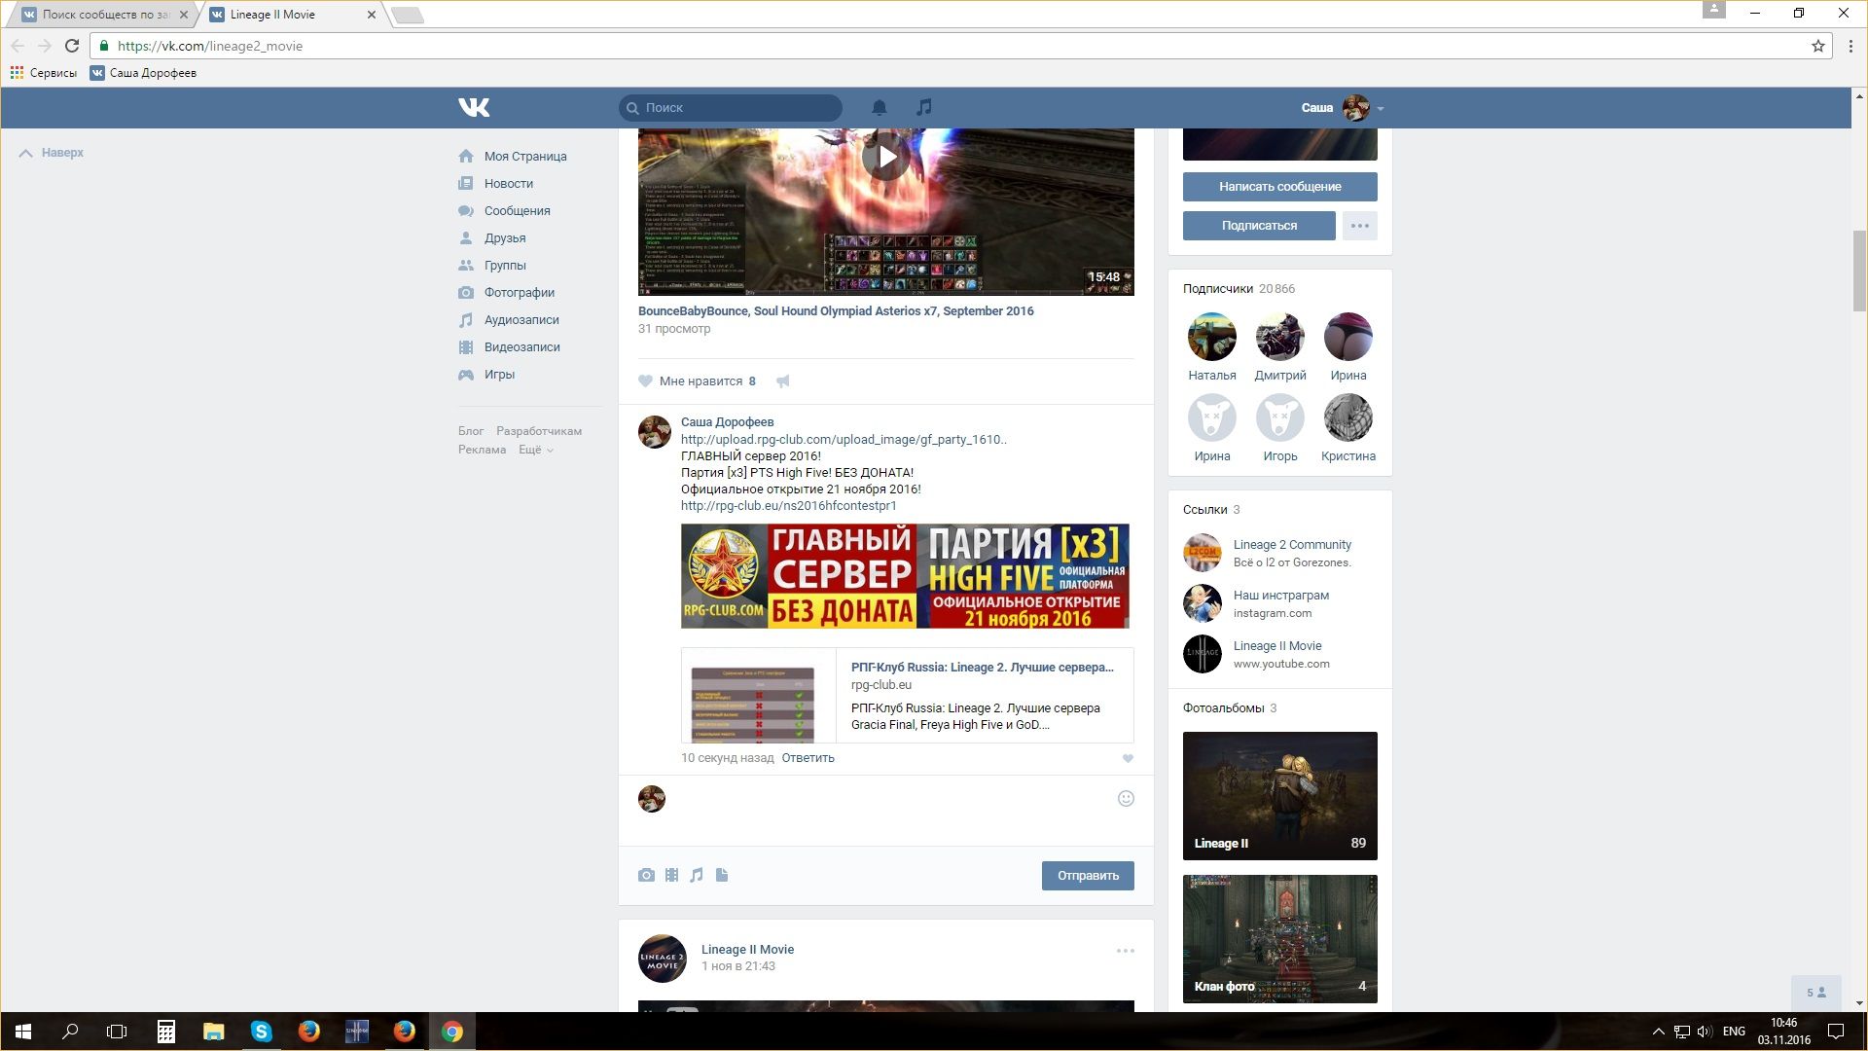1868x1051 pixels.
Task: Click Написать сообщение button
Action: (x=1280, y=186)
